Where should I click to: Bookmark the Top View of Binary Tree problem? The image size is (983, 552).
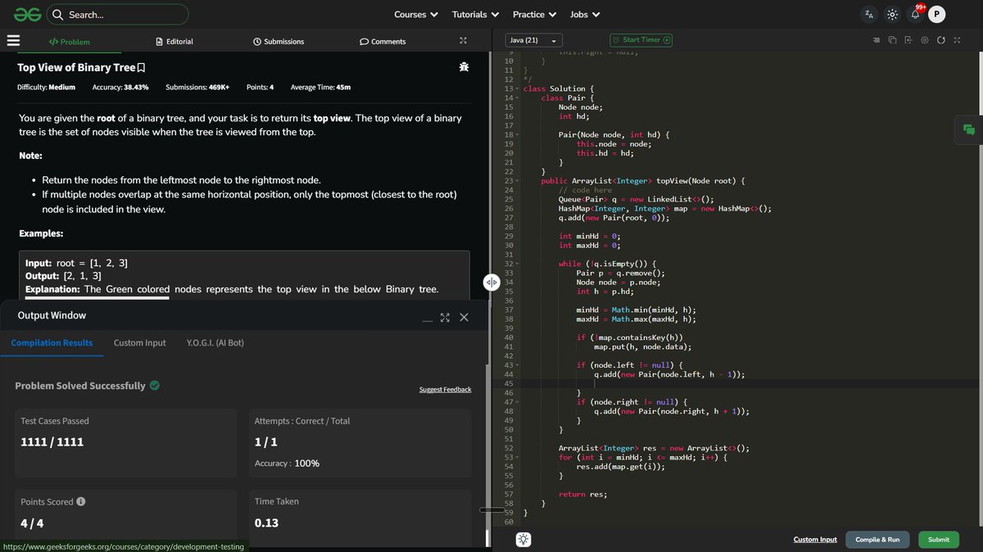click(x=142, y=68)
